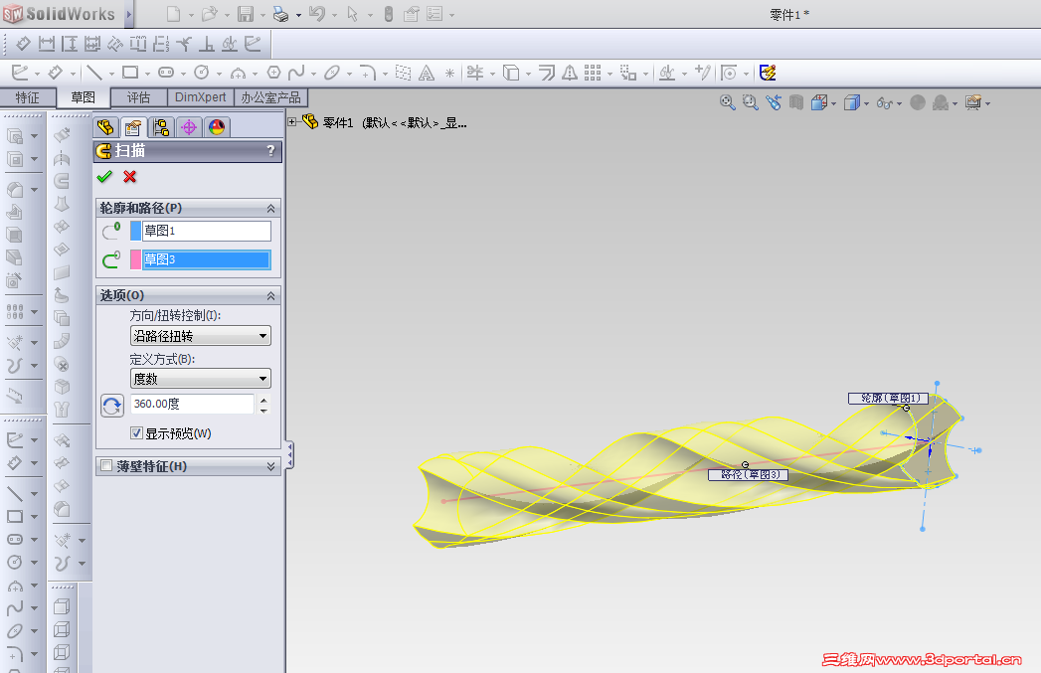Click the Trim Entities icon
The width and height of the screenshot is (1041, 673).
(x=474, y=73)
